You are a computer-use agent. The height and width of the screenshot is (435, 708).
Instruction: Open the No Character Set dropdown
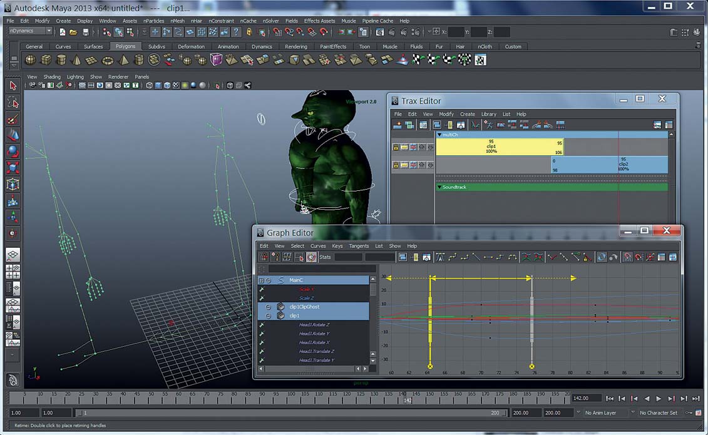click(x=633, y=412)
